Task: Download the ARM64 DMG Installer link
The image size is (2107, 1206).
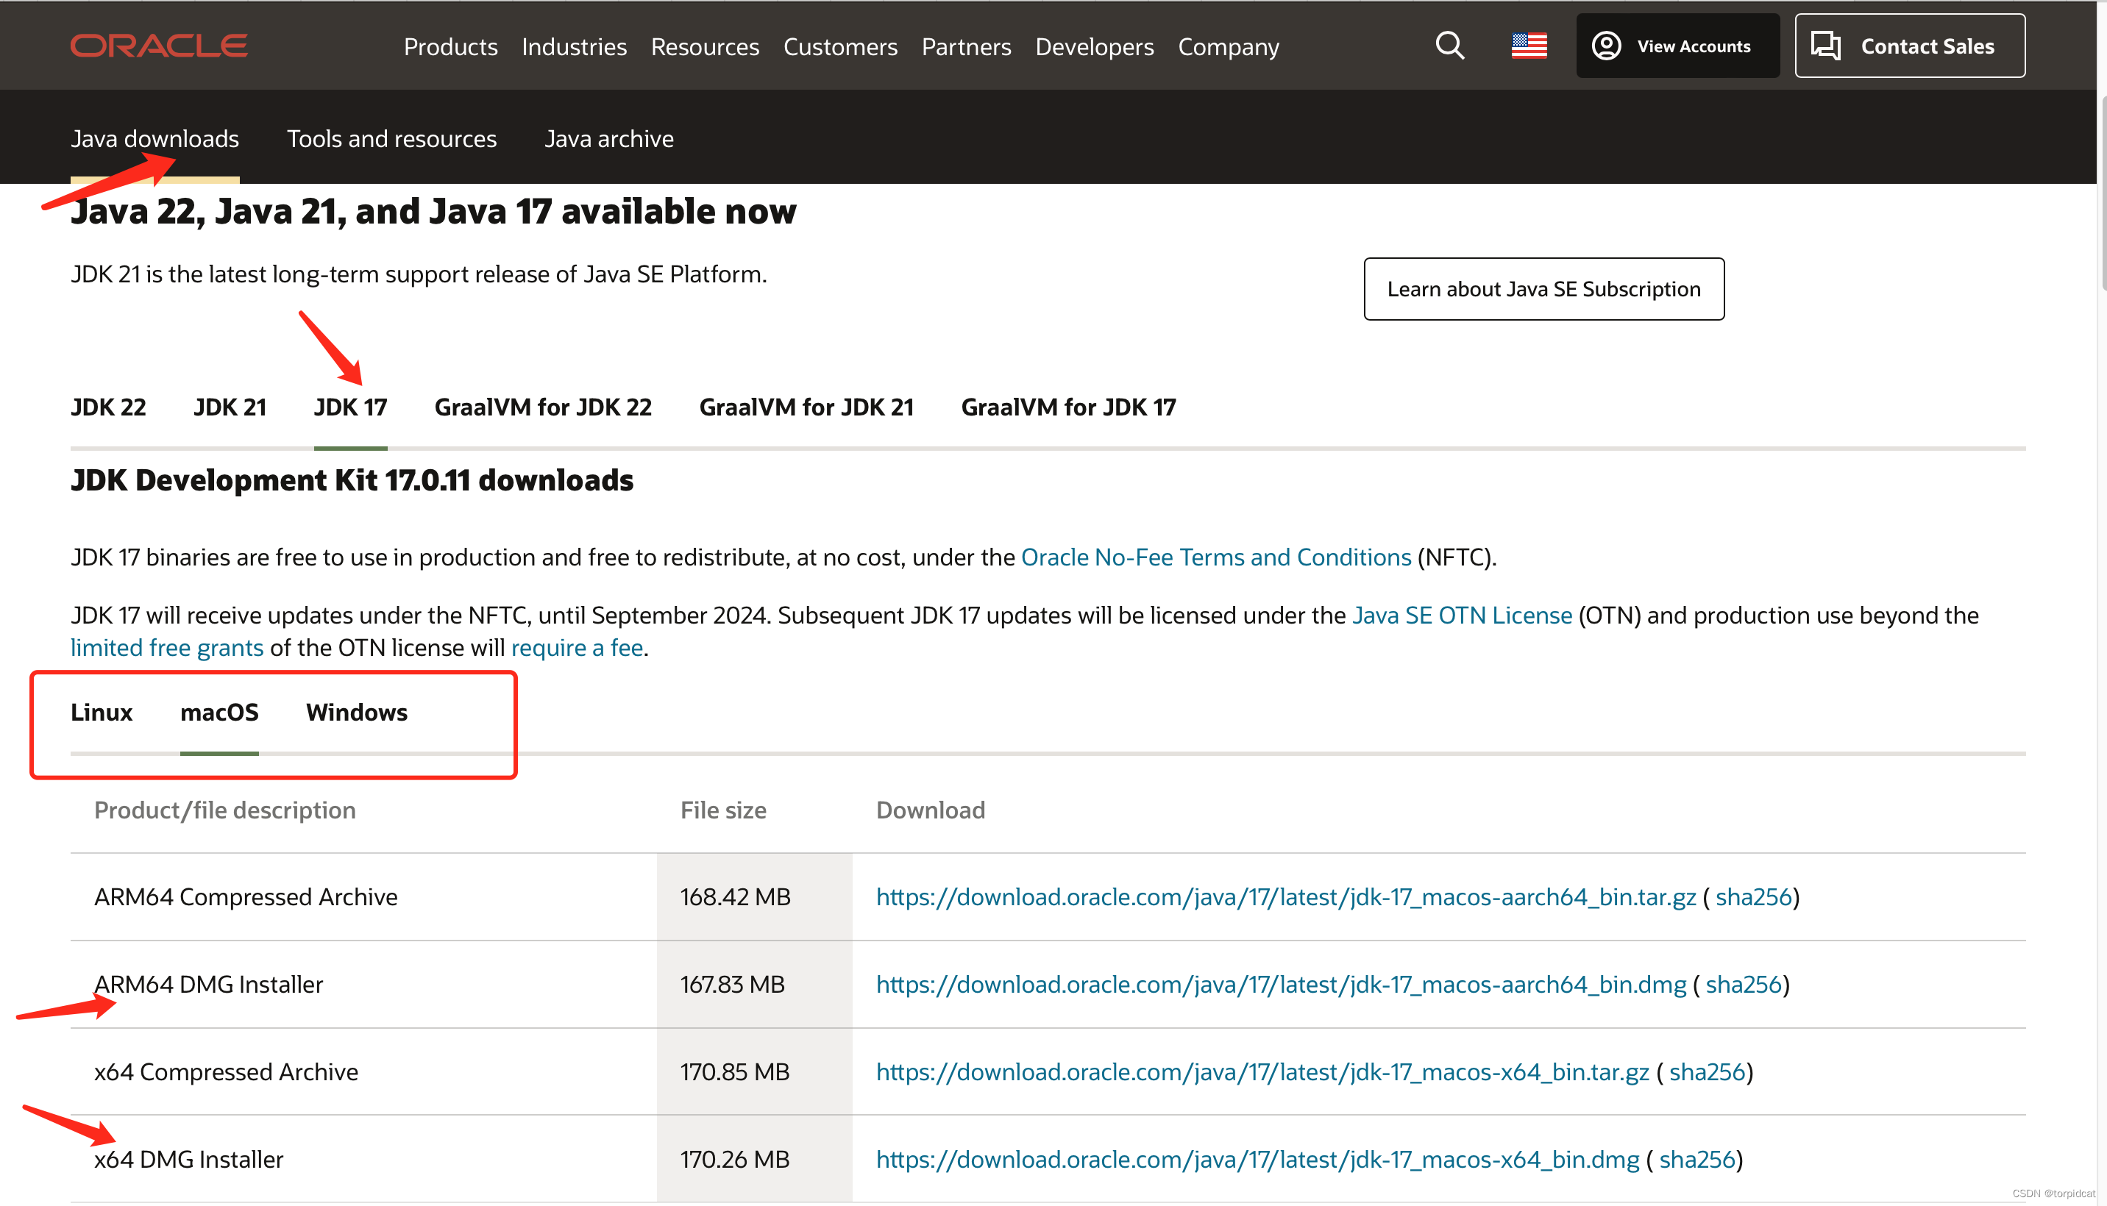Action: (1280, 984)
